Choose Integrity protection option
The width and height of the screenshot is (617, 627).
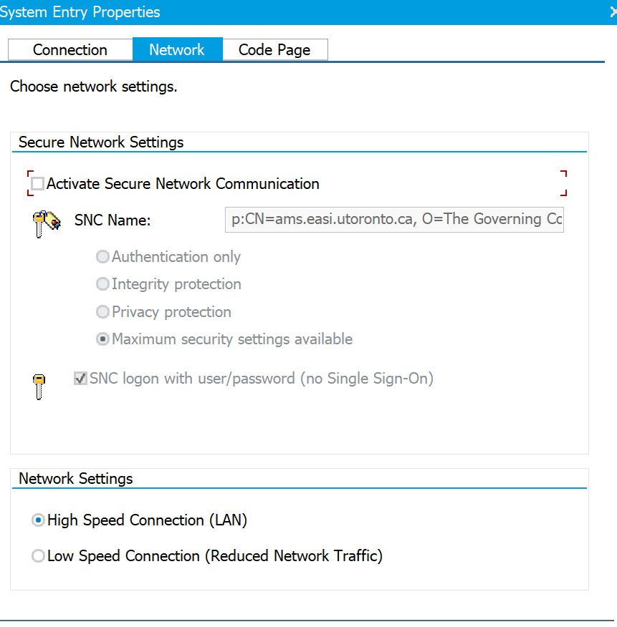coord(103,284)
